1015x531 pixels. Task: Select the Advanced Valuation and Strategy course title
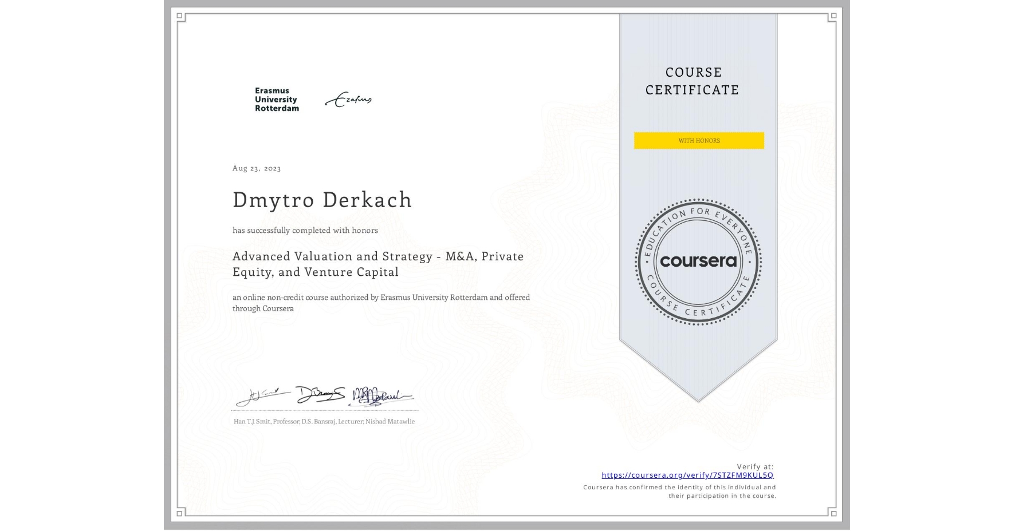(378, 264)
